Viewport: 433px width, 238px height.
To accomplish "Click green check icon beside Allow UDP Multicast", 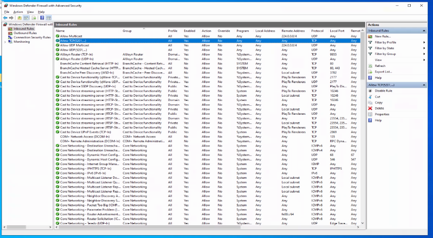I will pos(57,46).
